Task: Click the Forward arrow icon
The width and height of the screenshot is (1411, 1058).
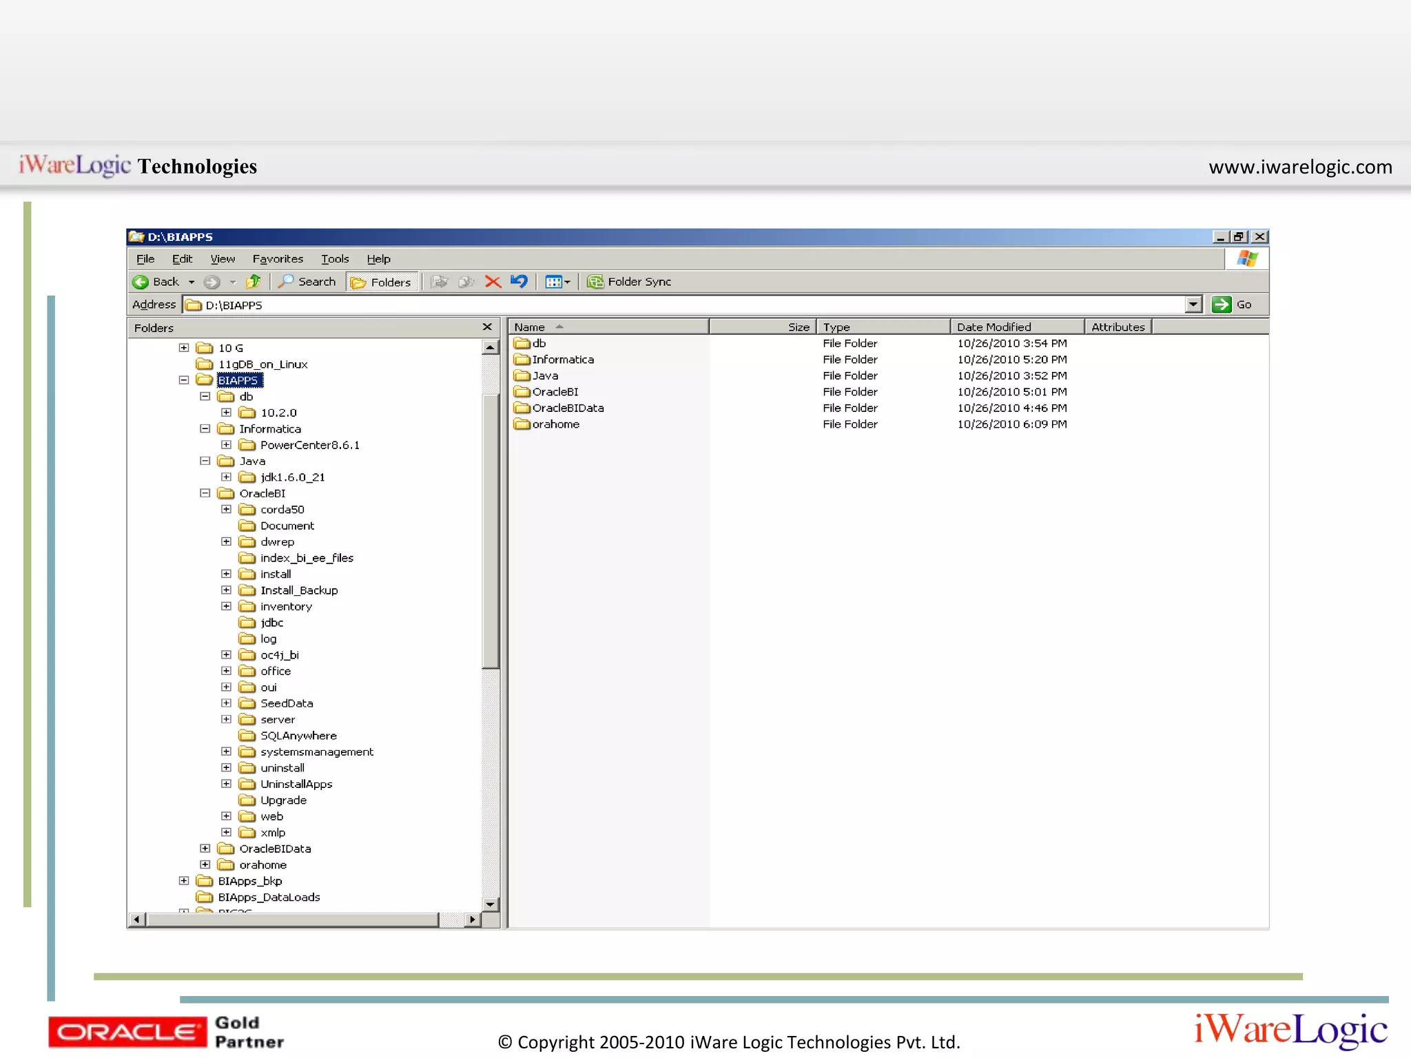Action: click(x=212, y=282)
